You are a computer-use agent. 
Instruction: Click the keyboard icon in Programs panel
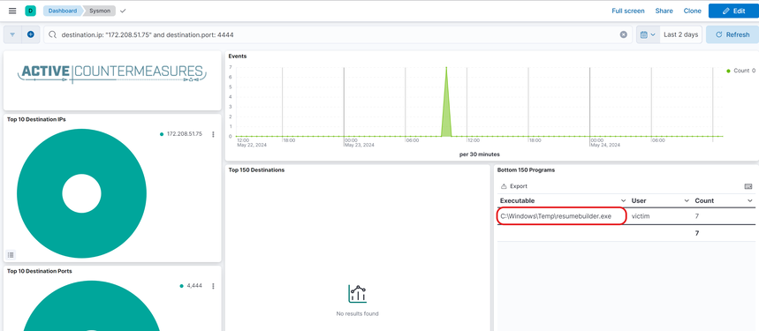coord(748,186)
